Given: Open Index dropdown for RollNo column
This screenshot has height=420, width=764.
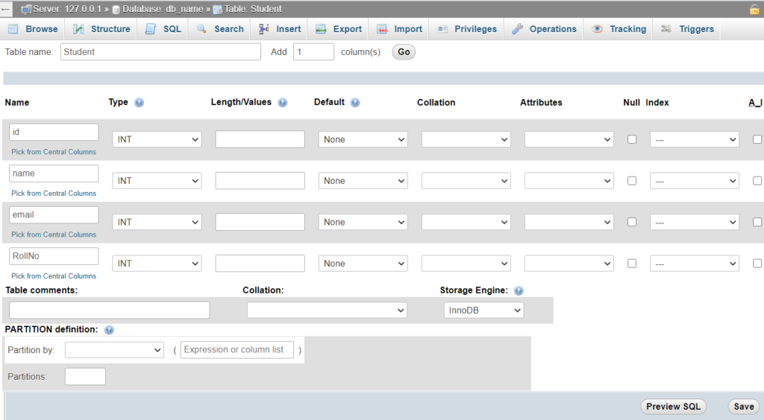Looking at the screenshot, I should click(695, 264).
